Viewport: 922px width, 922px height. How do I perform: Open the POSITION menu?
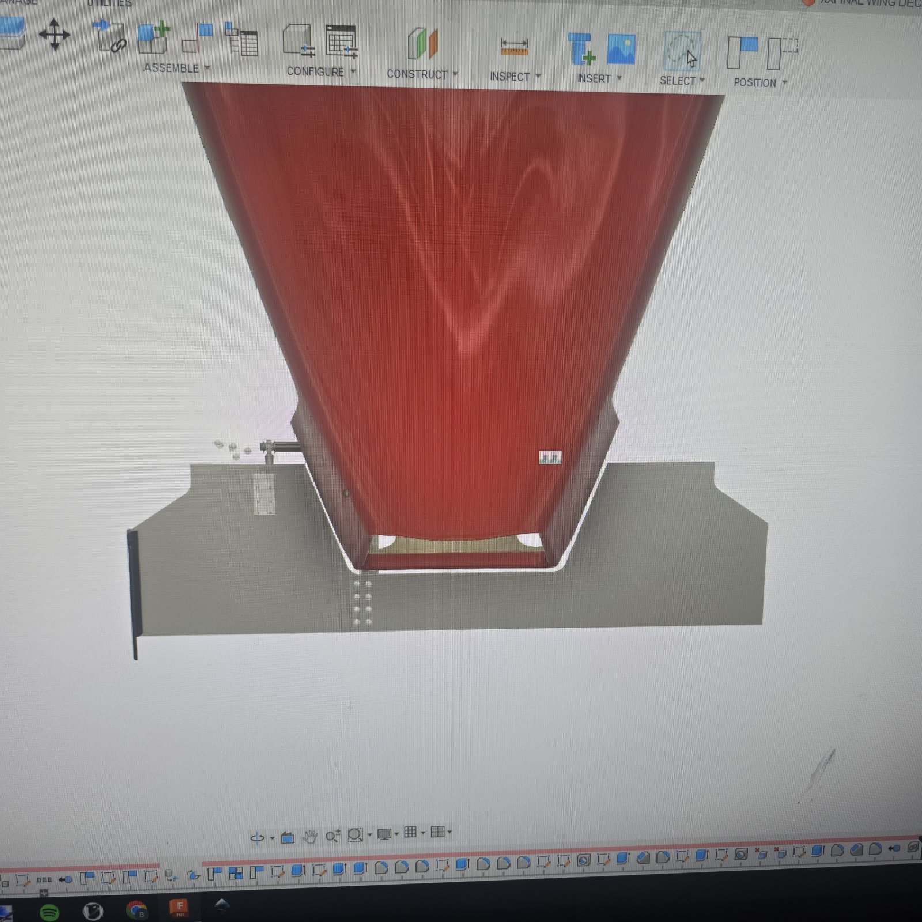pos(760,82)
